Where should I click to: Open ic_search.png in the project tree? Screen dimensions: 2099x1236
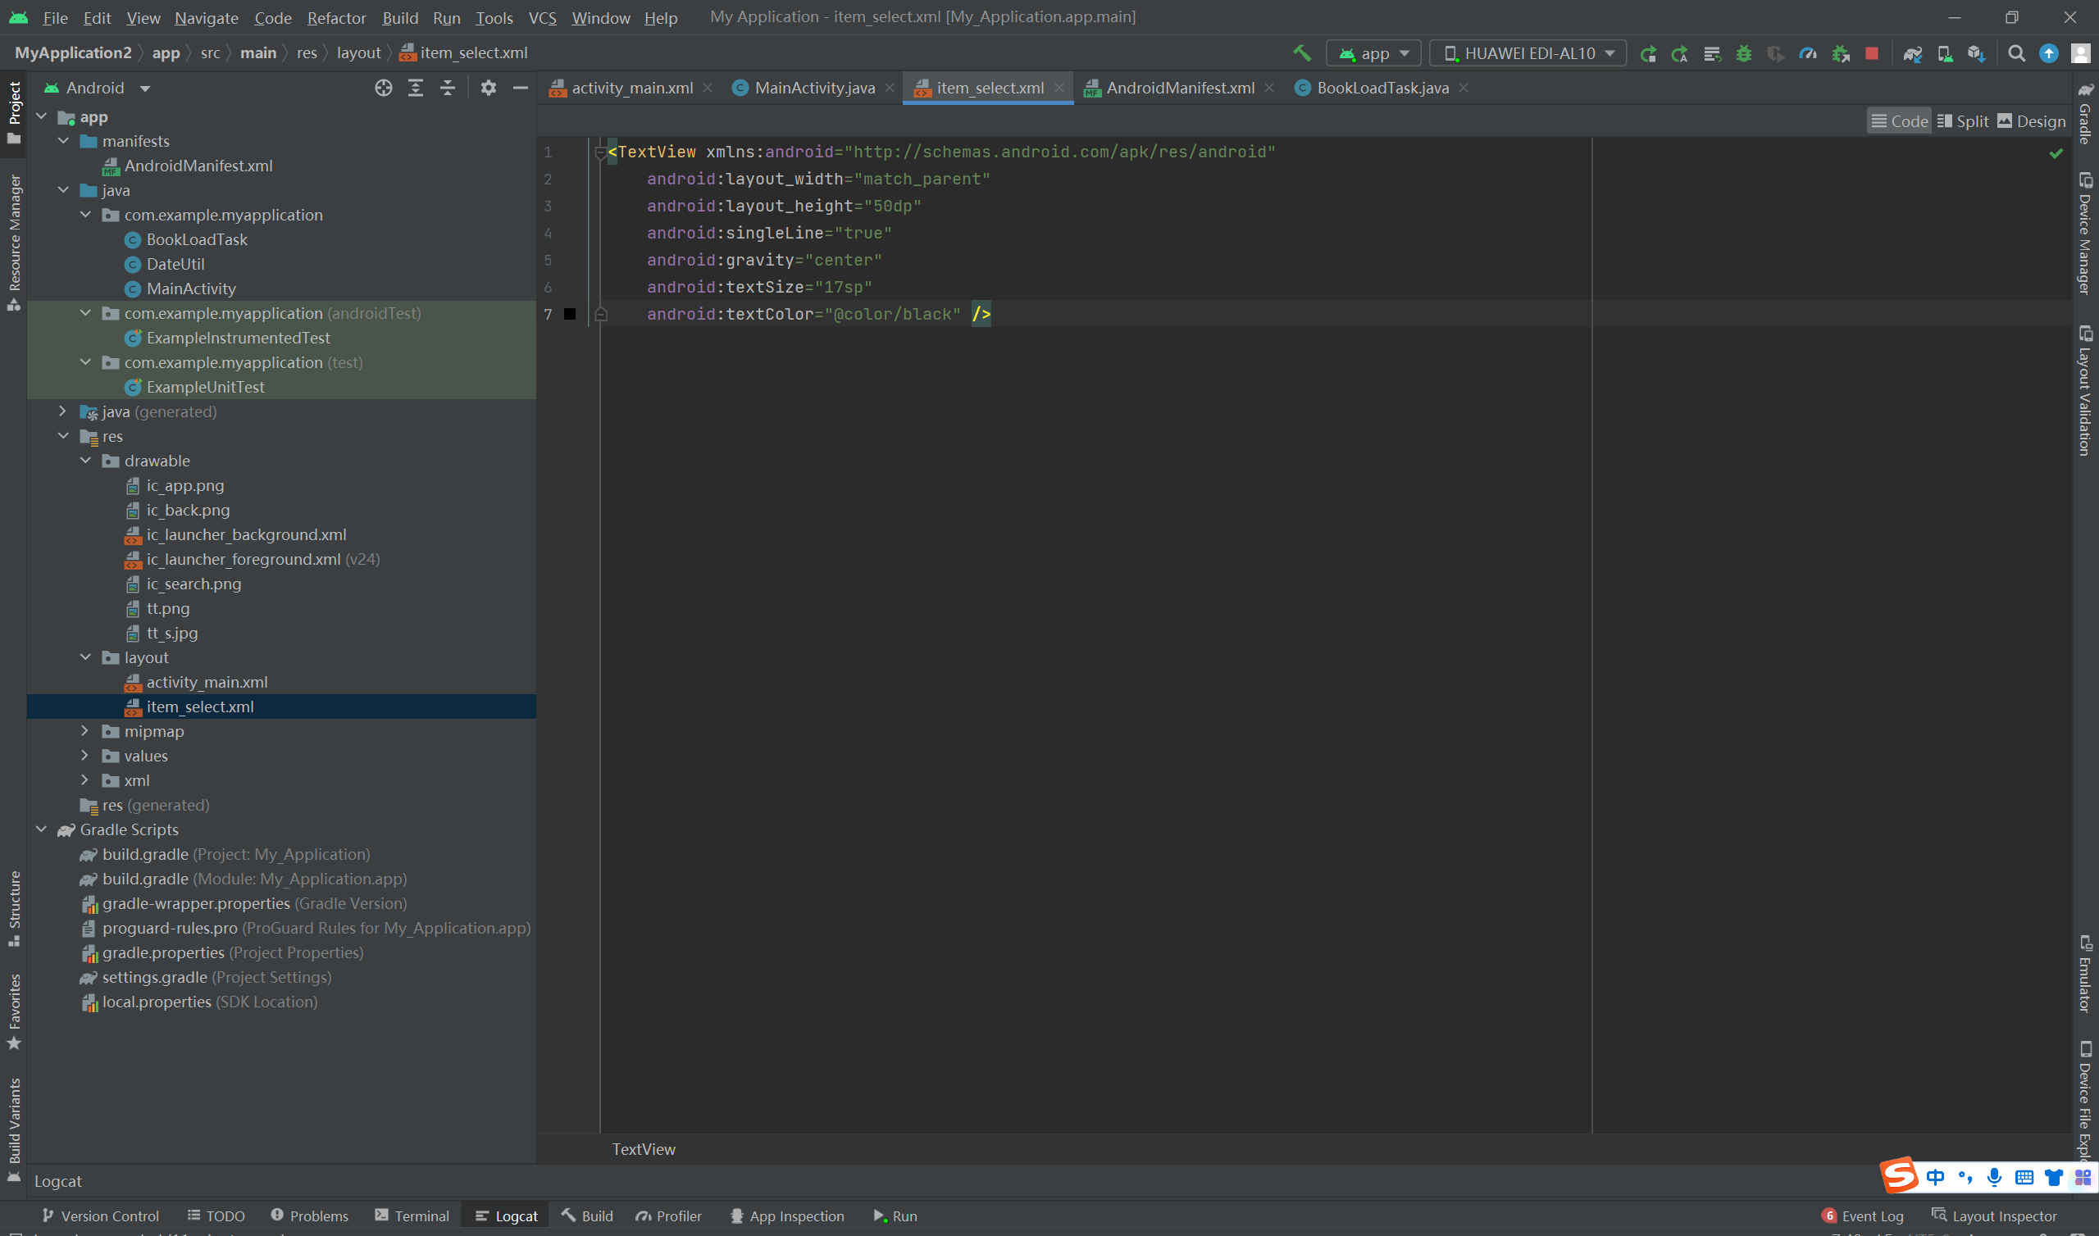click(194, 584)
